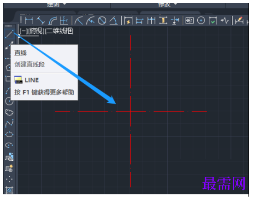254x198 pixels.
Task: Click the Inspection dimension checkmark icon
Action: tap(213, 21)
